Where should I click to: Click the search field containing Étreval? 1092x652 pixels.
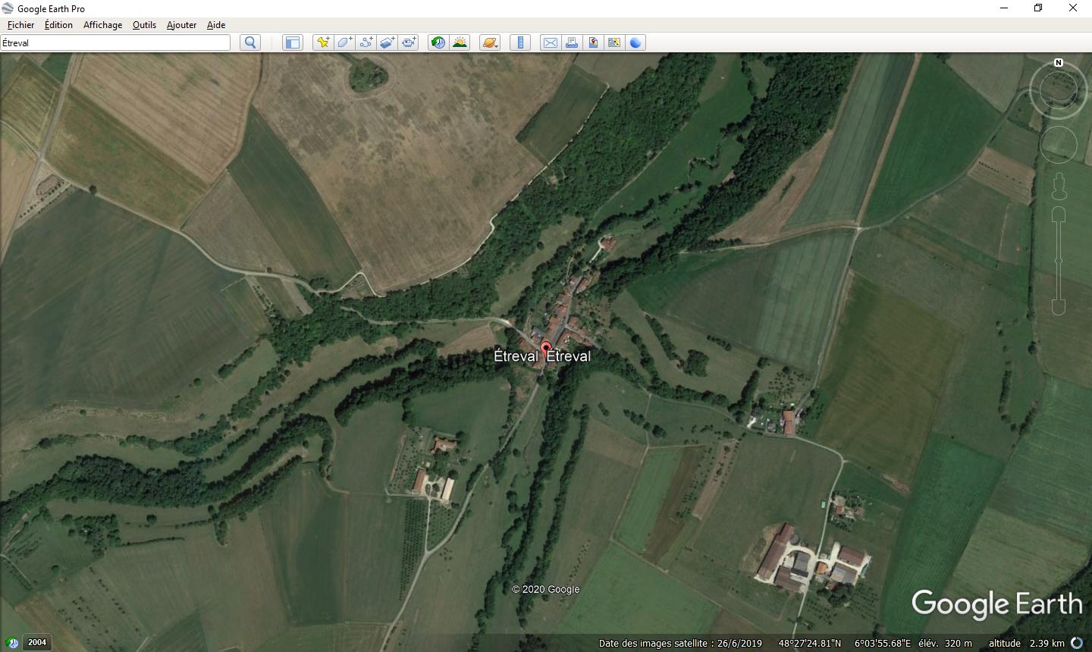(115, 42)
